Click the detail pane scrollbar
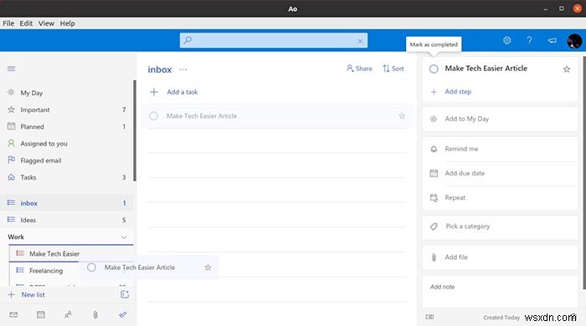This screenshot has width=586, height=326. (584, 172)
